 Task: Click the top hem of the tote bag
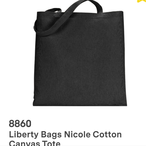(x=80, y=13)
